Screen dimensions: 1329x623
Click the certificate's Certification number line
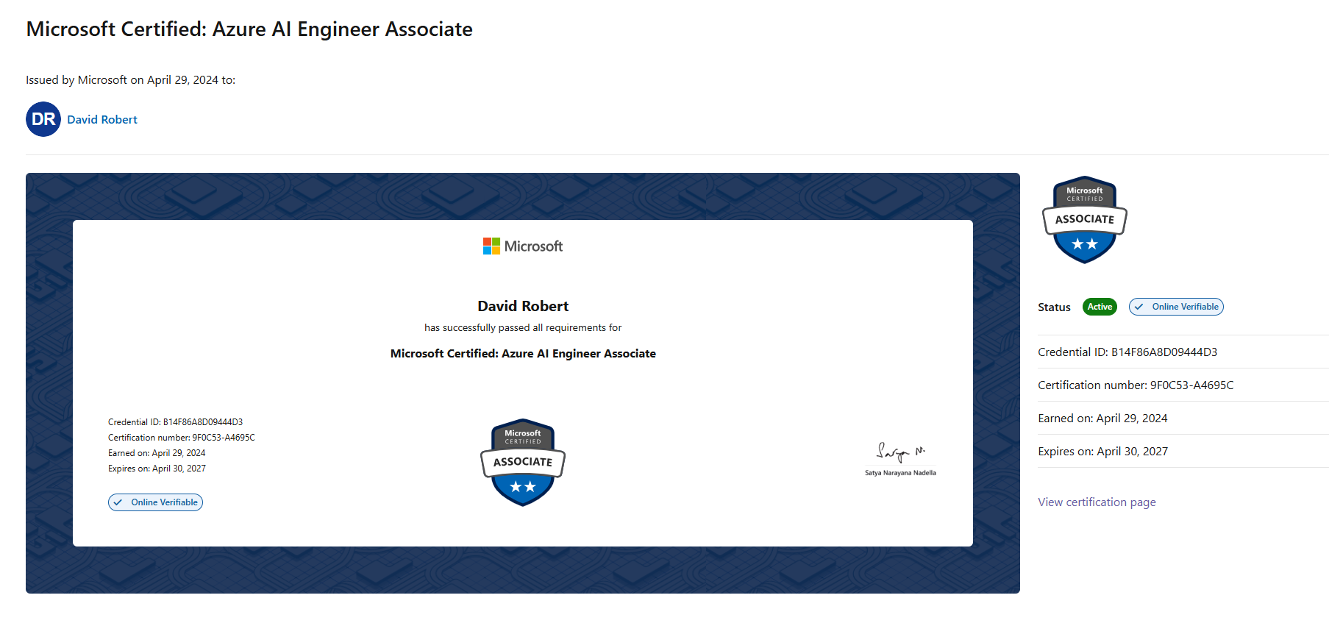(x=182, y=438)
